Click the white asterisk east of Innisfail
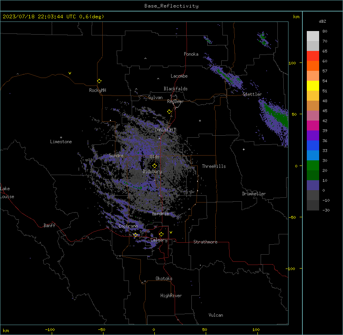343x335 pixels. click(x=200, y=121)
